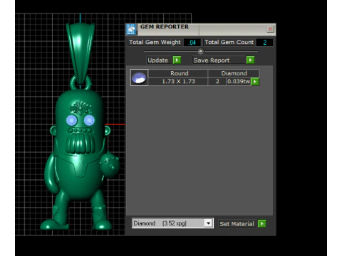Click the Total Gem Weight value .04

(192, 43)
